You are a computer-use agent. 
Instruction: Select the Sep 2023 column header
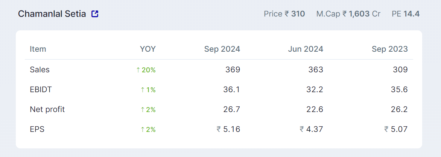(x=389, y=49)
